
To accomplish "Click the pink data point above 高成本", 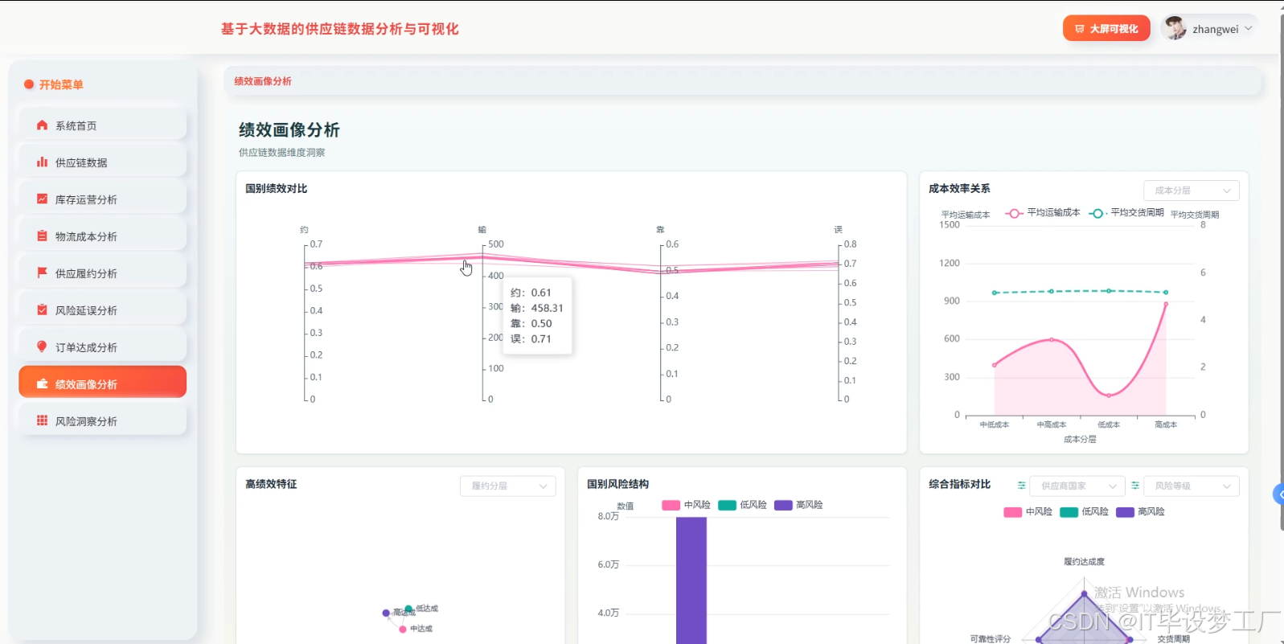I will point(1166,304).
